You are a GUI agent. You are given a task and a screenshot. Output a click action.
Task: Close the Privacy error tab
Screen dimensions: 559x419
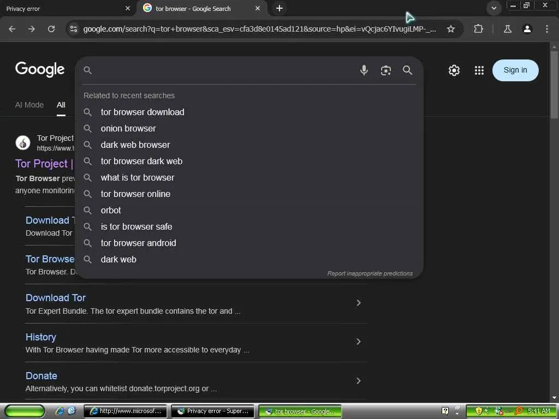128,8
